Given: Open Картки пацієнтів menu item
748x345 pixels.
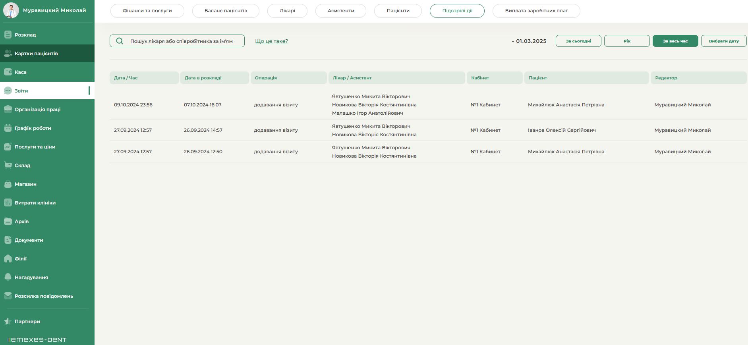Looking at the screenshot, I should tap(47, 53).
